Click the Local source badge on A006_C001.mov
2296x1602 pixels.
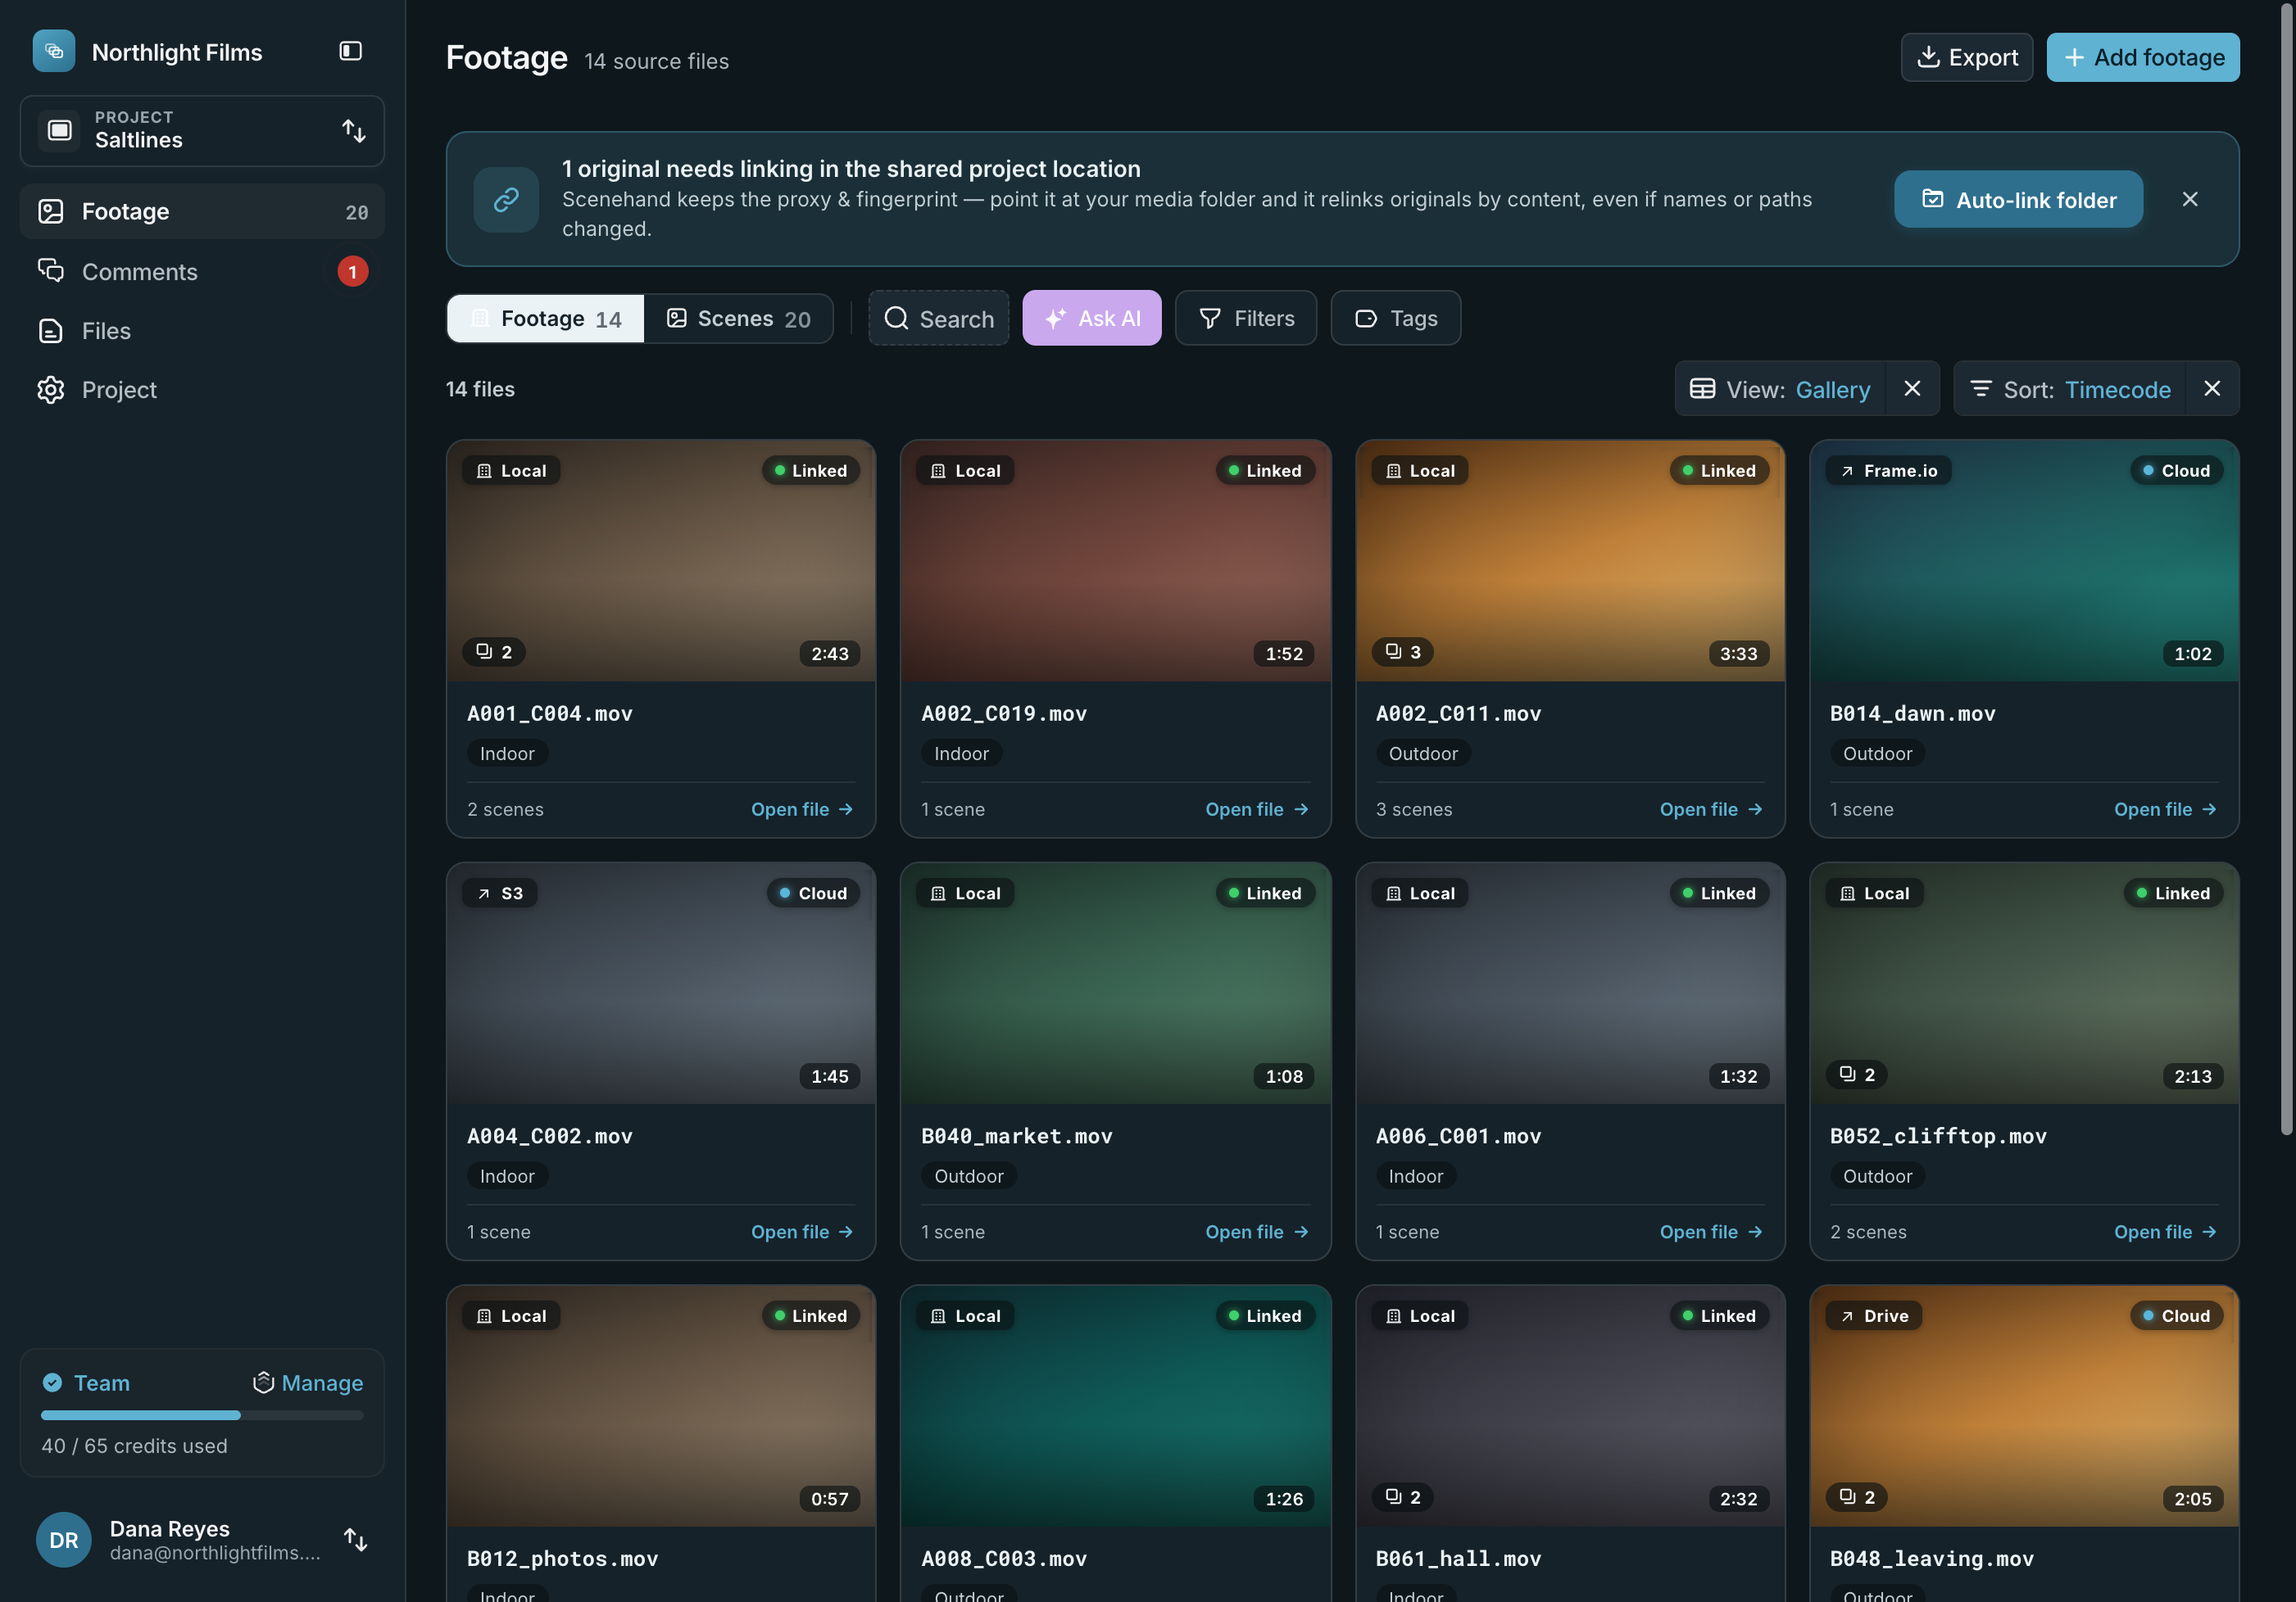pyautogui.click(x=1420, y=894)
